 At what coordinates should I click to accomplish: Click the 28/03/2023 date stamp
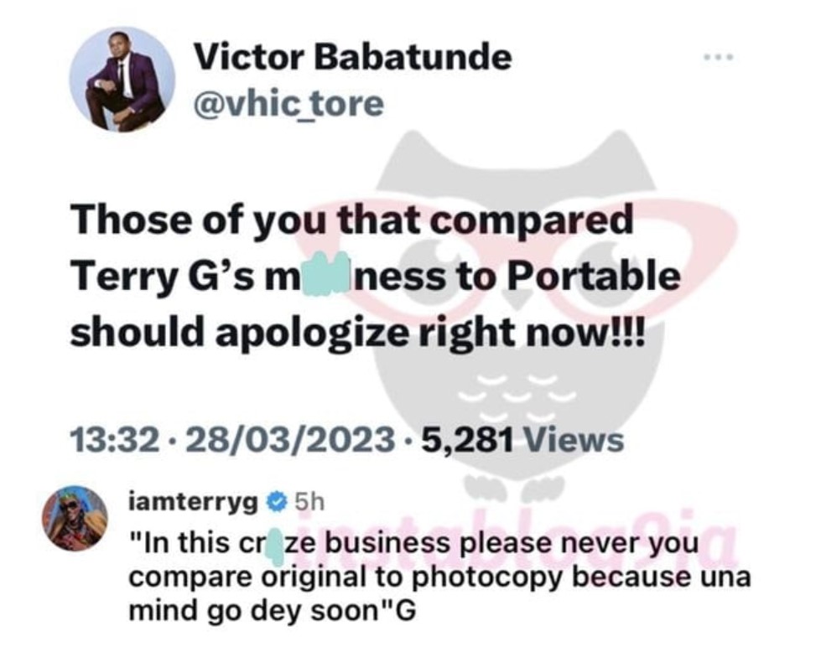pyautogui.click(x=290, y=440)
